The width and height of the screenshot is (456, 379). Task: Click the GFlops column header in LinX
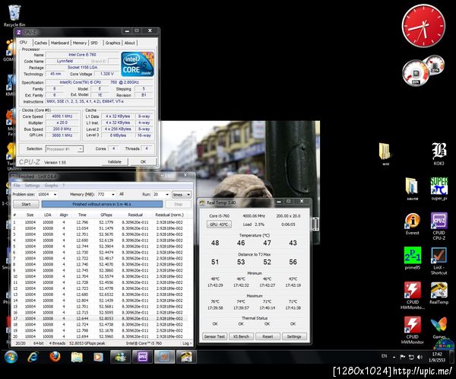106,215
